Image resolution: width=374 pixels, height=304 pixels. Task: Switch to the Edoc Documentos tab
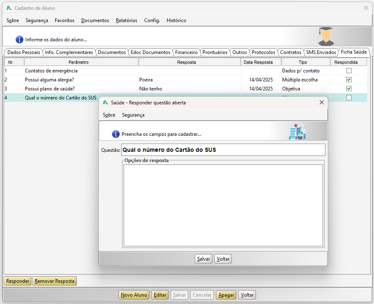[150, 52]
